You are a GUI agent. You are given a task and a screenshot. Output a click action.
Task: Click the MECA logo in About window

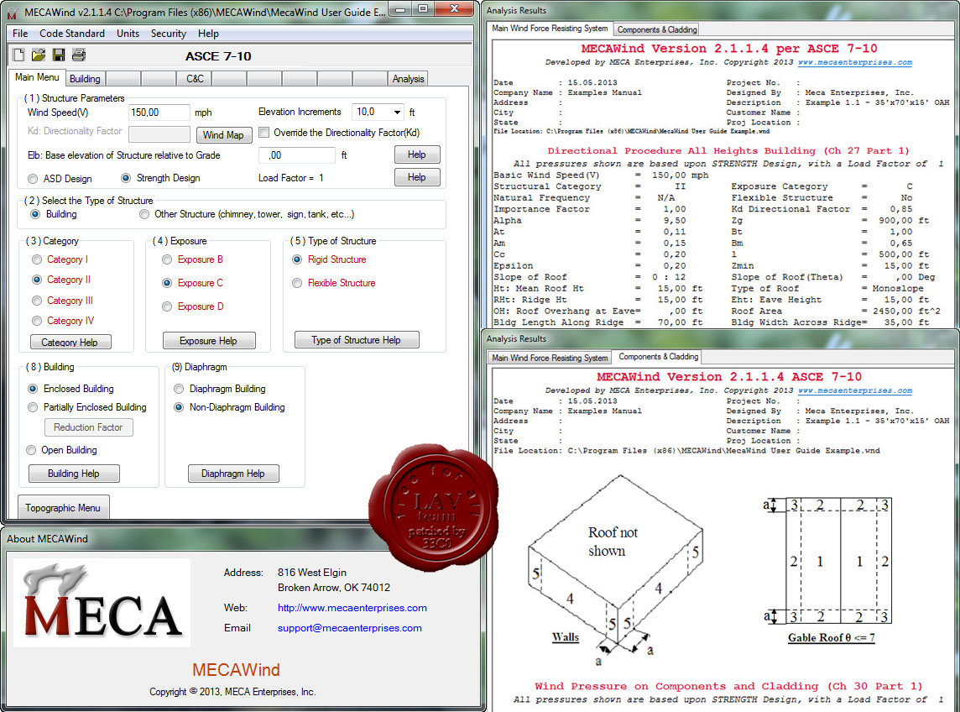102,603
